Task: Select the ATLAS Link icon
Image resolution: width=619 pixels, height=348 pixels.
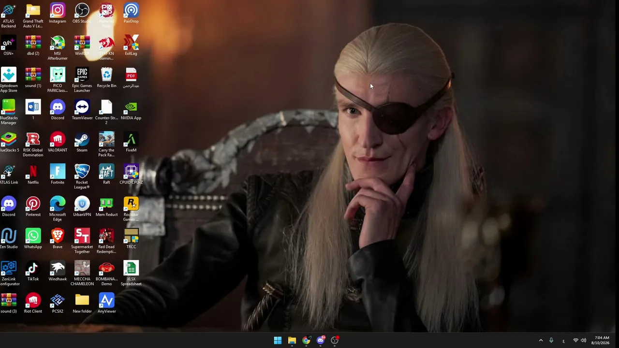Action: (9, 174)
